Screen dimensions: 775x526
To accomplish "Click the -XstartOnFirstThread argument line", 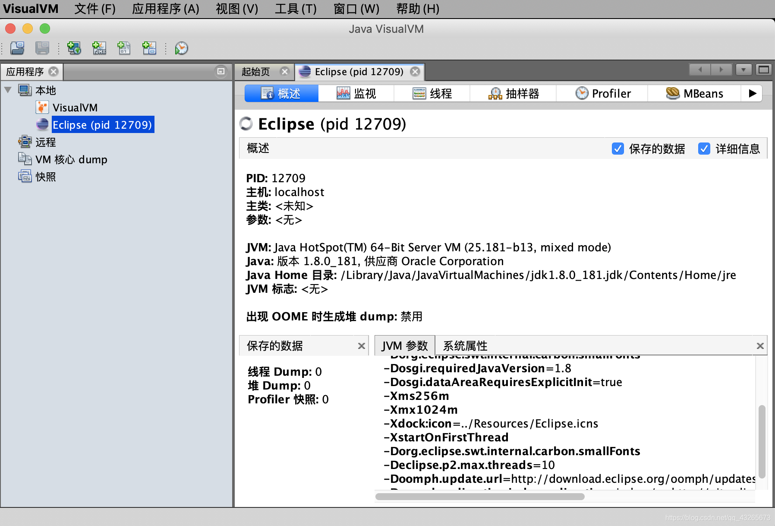I will tap(446, 437).
